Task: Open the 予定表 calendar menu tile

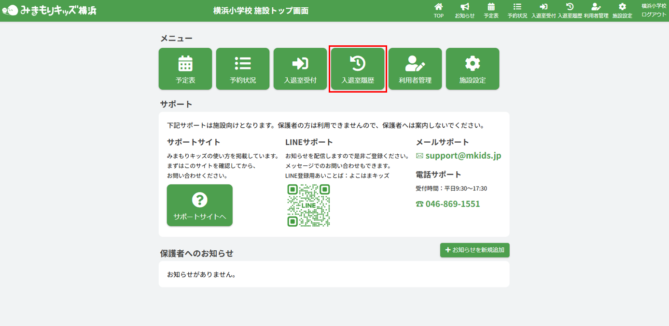Action: pos(185,68)
